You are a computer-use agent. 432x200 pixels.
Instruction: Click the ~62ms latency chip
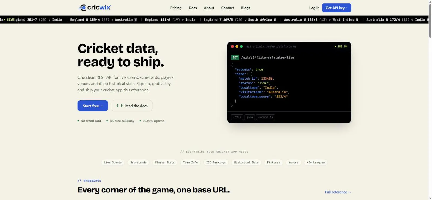click(x=237, y=117)
